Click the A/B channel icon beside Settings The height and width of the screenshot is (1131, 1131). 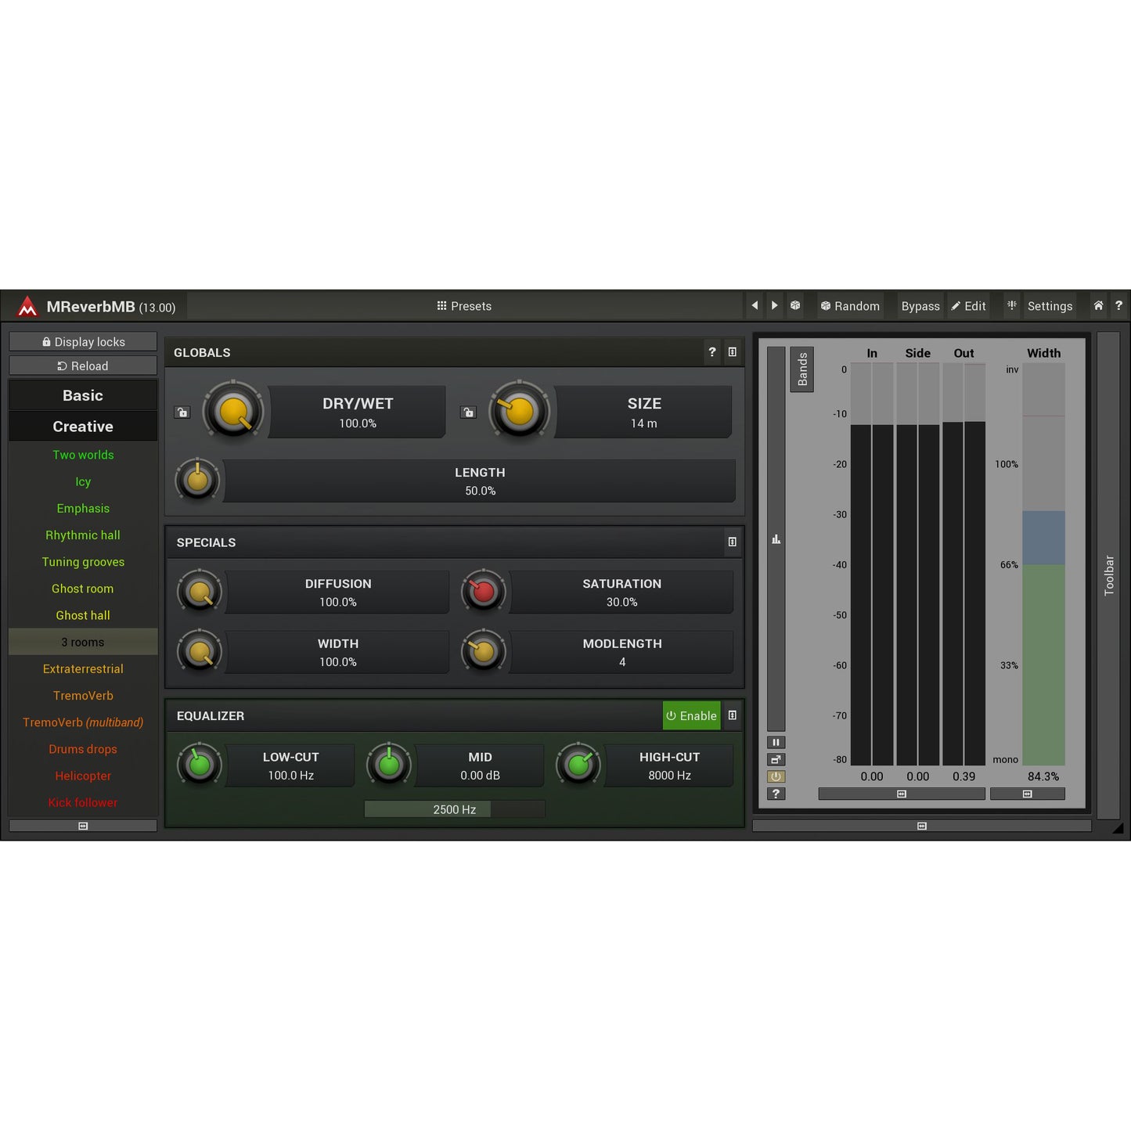[1011, 306]
